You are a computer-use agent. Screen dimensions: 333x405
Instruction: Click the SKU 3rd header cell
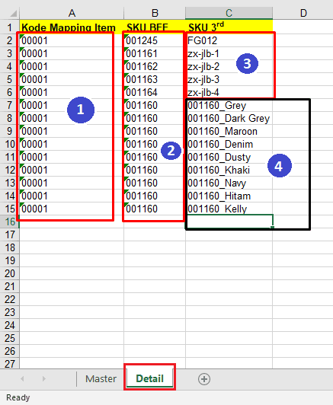229,27
